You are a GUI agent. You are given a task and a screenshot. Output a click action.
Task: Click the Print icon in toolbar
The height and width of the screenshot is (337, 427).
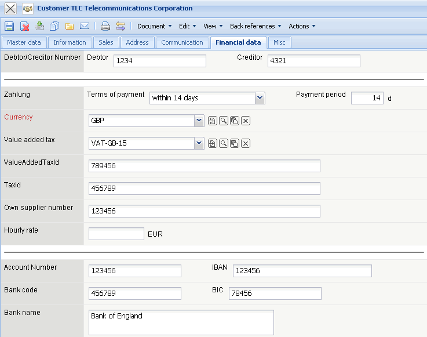105,26
